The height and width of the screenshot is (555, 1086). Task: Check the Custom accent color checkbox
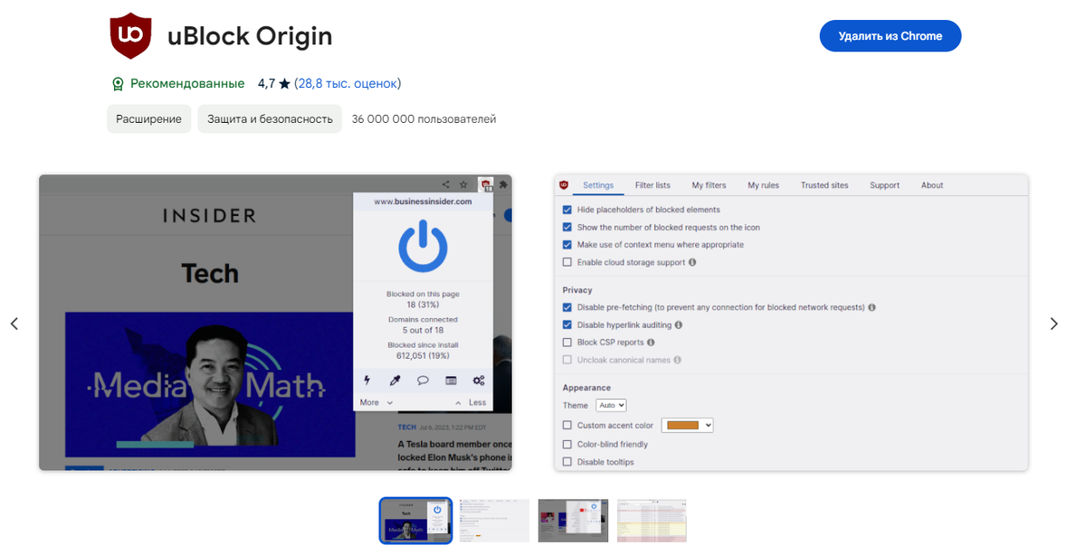[567, 425]
